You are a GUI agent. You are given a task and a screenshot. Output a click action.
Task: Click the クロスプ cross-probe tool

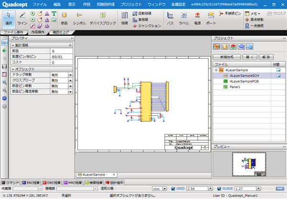(276, 13)
